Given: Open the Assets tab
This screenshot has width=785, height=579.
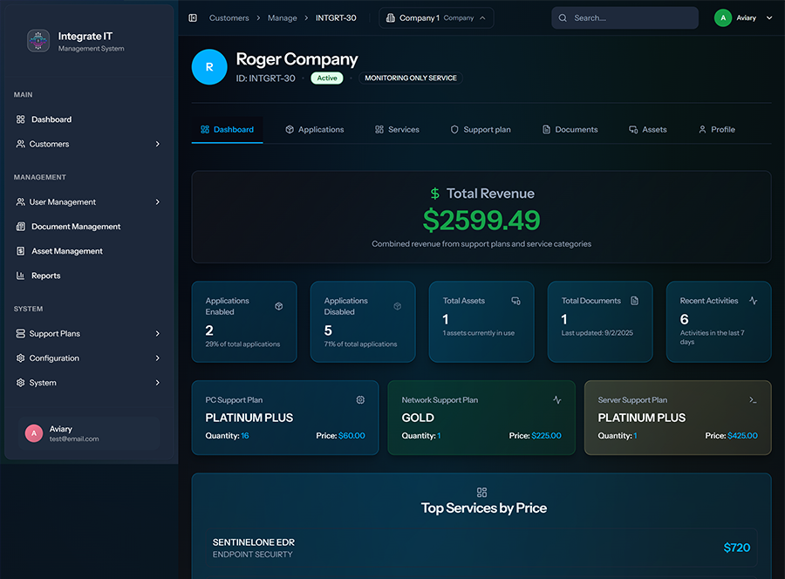Looking at the screenshot, I should 647,130.
